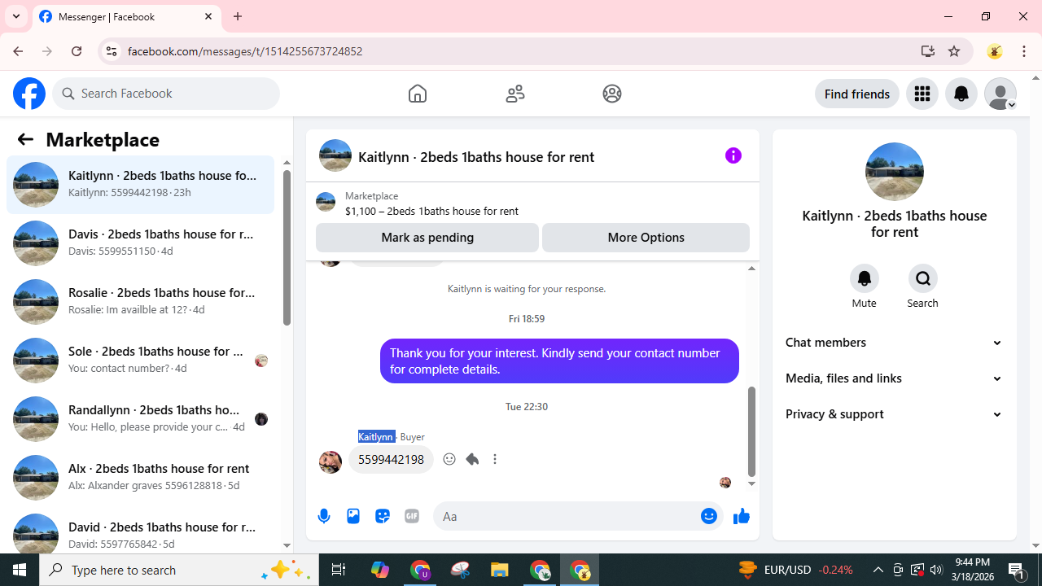Bookmark this tab star icon
Screen dimensions: 1042x586
point(954,51)
